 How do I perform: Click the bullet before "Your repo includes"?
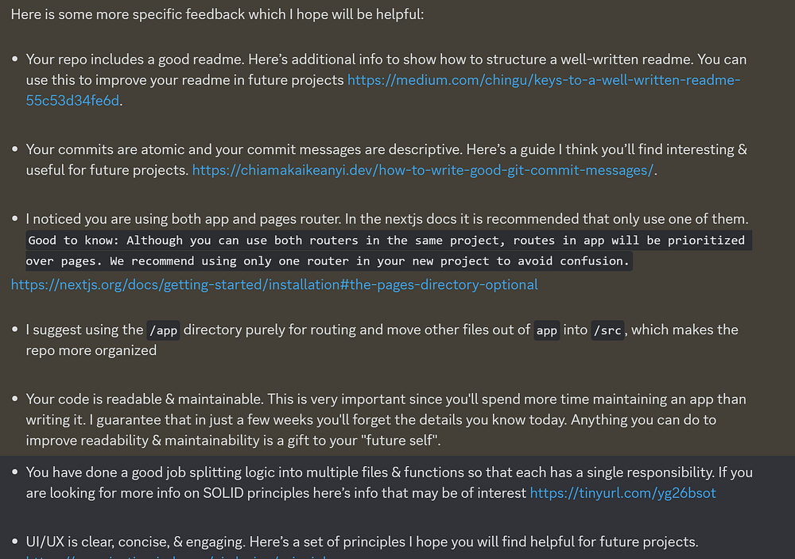click(x=14, y=60)
